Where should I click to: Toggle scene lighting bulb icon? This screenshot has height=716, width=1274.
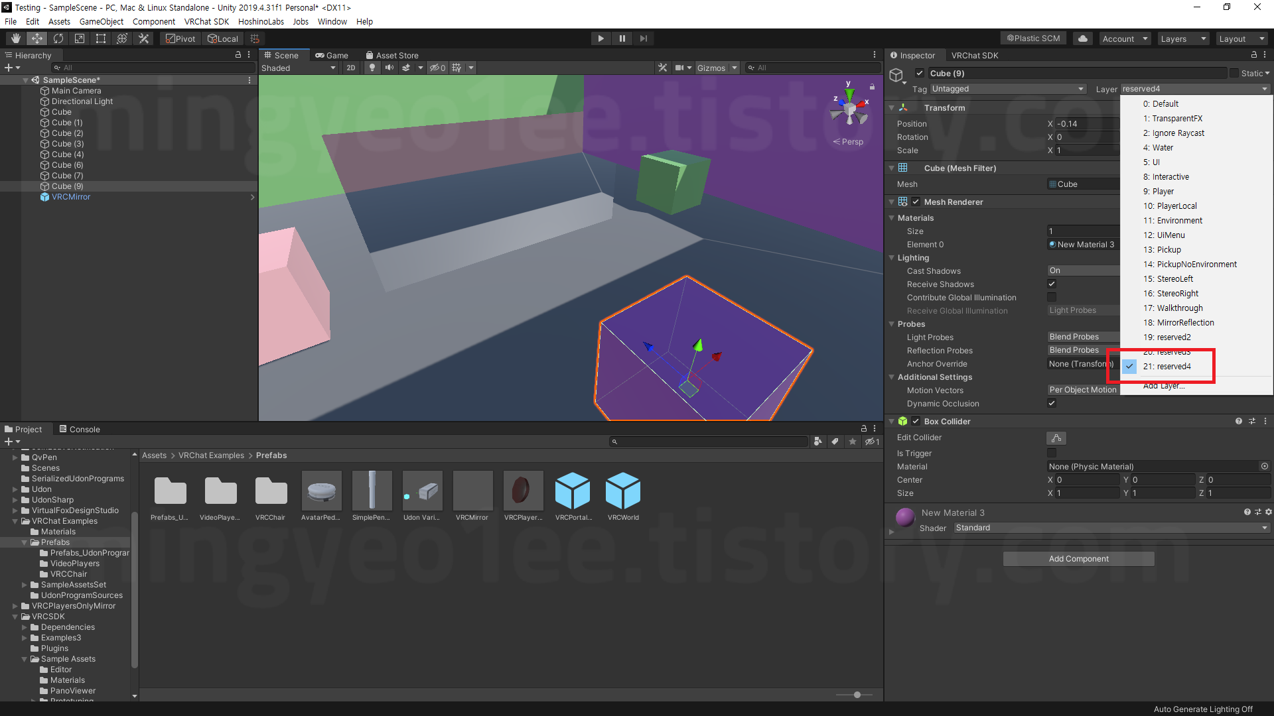[372, 68]
